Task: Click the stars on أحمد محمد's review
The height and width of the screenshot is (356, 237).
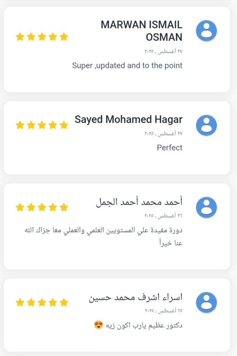Action: pos(42,208)
